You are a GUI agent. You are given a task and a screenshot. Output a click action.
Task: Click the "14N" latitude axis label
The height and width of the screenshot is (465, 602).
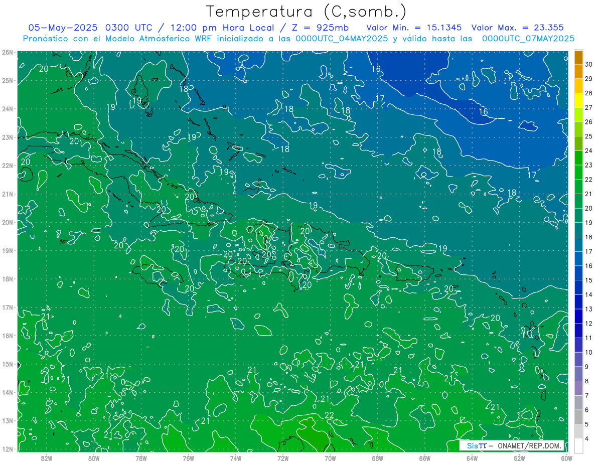8,392
